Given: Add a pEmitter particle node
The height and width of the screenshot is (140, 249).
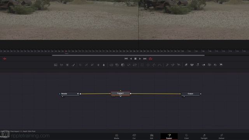Looking at the screenshot, I should [x=167, y=65].
